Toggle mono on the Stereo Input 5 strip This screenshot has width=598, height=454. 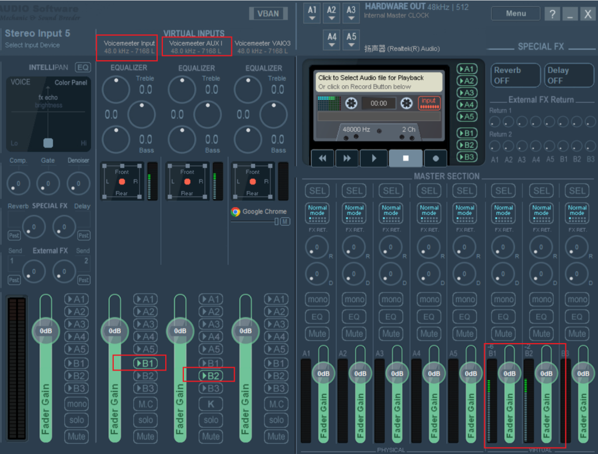tap(77, 404)
